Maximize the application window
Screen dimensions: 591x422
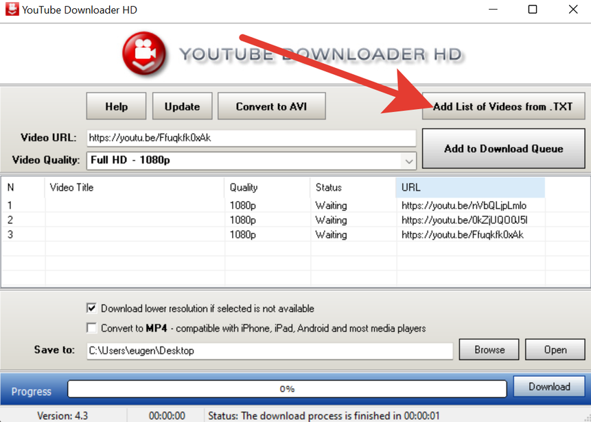(x=533, y=10)
